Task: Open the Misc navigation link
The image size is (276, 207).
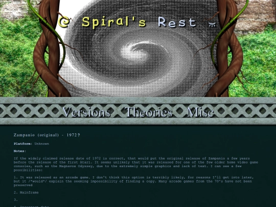Action: click(x=200, y=112)
